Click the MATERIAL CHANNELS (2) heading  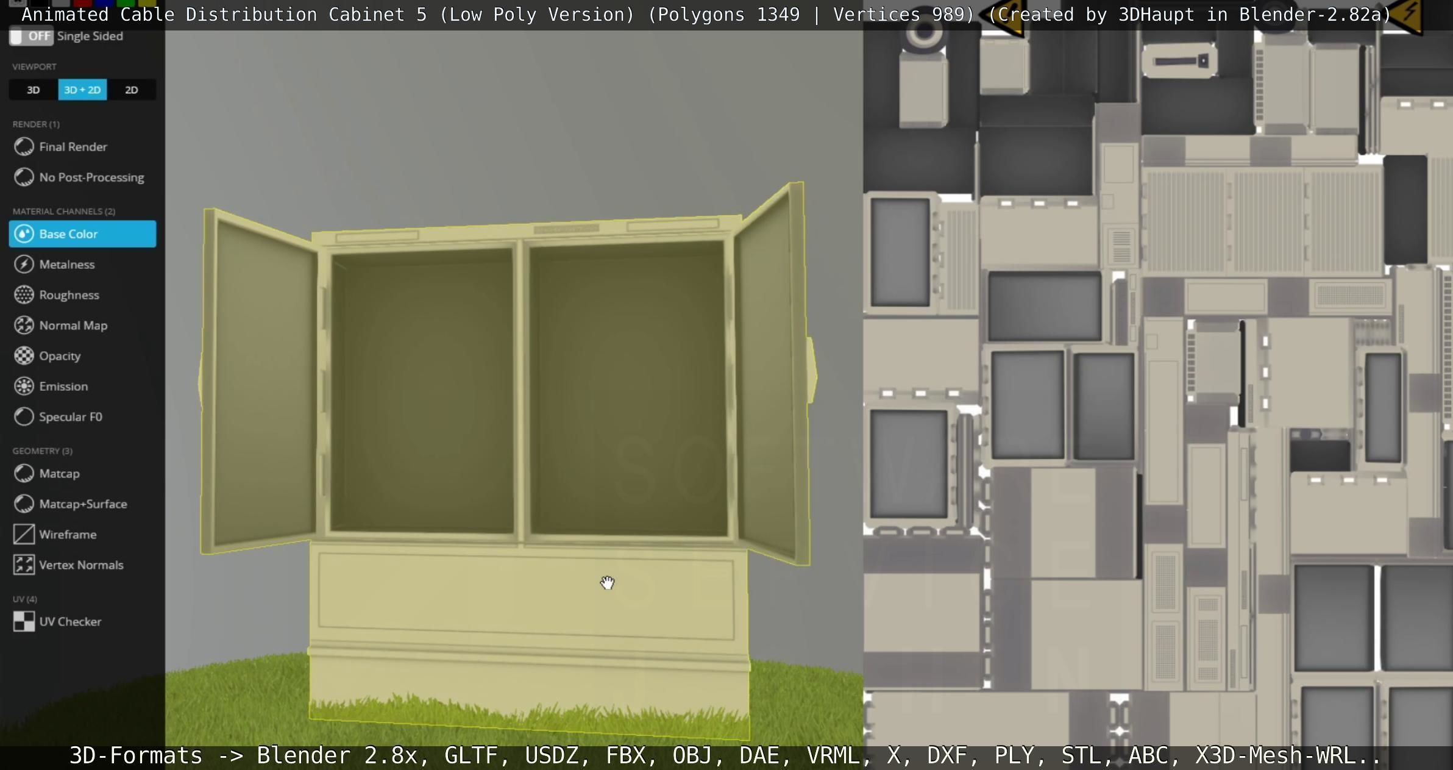point(64,212)
